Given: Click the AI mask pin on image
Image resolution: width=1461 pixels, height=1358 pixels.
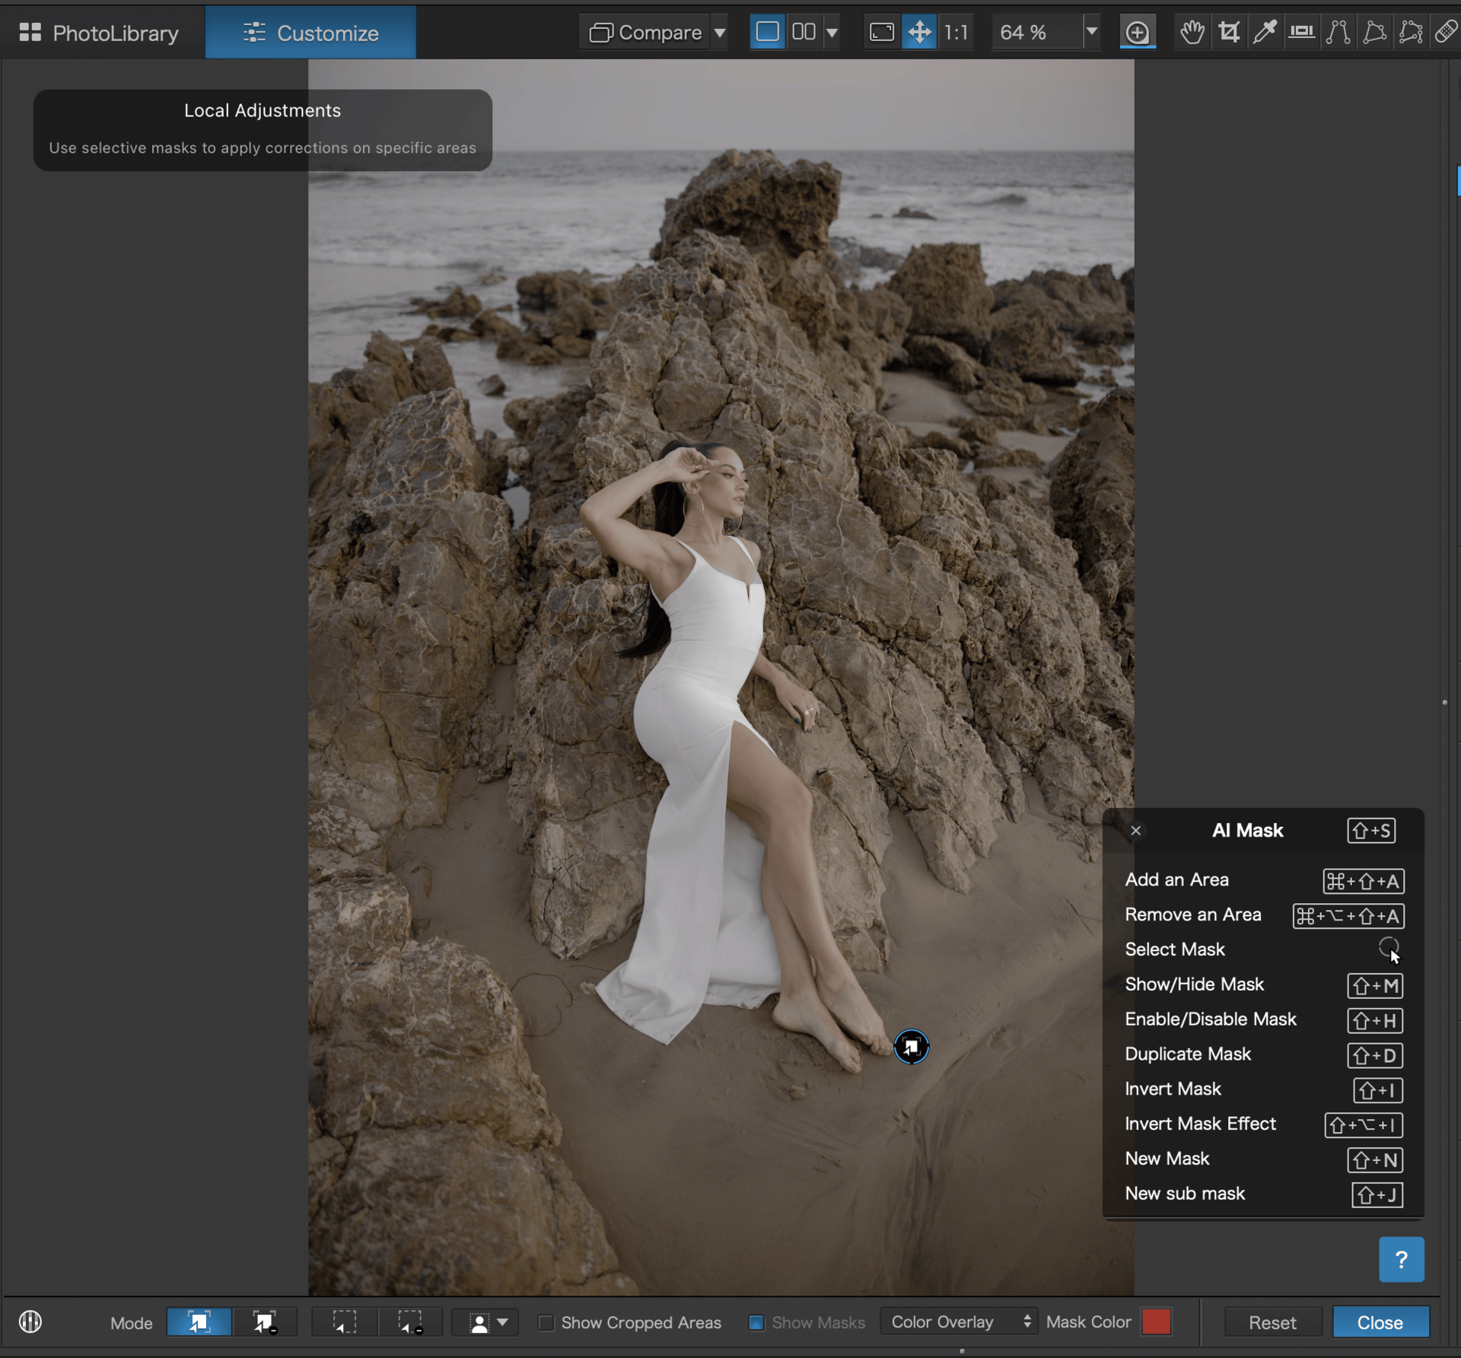Looking at the screenshot, I should pos(911,1047).
